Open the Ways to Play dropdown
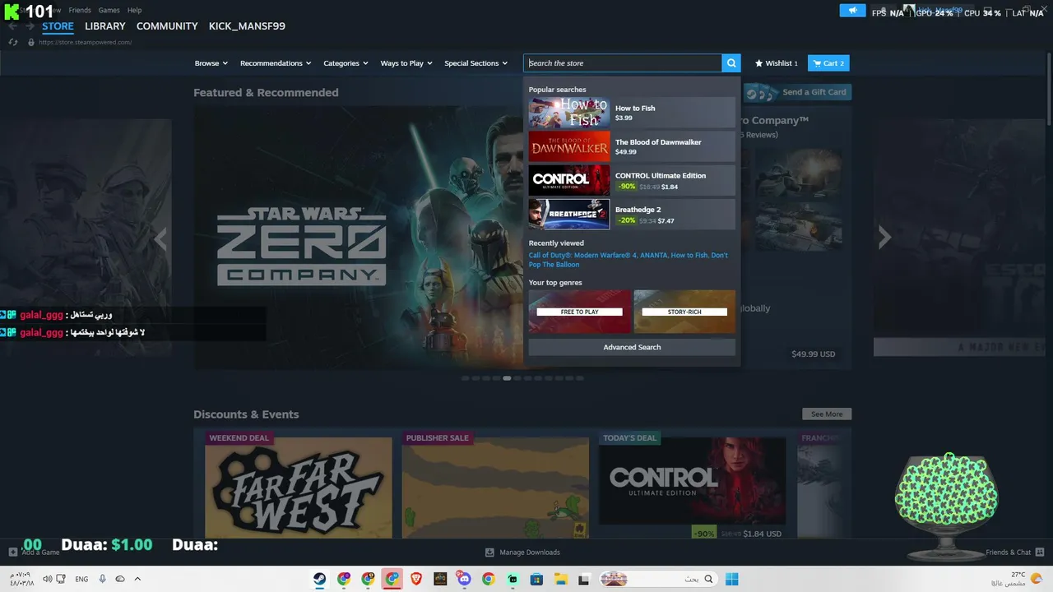The width and height of the screenshot is (1053, 592). 406,63
